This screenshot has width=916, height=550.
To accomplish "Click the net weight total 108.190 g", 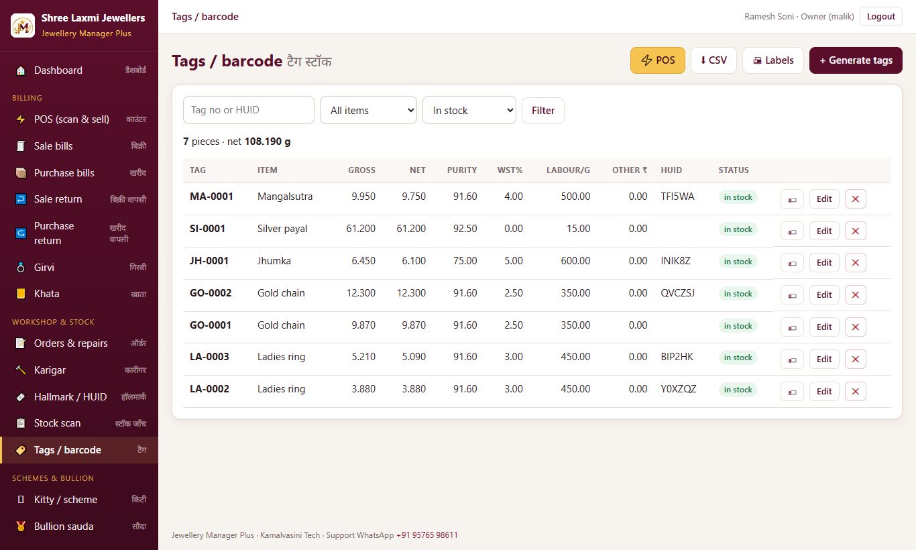I will point(268,142).
